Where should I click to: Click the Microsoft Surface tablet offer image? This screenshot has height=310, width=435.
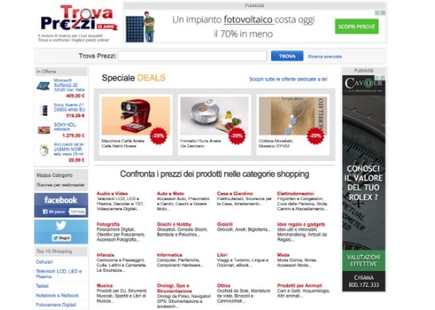[43, 86]
